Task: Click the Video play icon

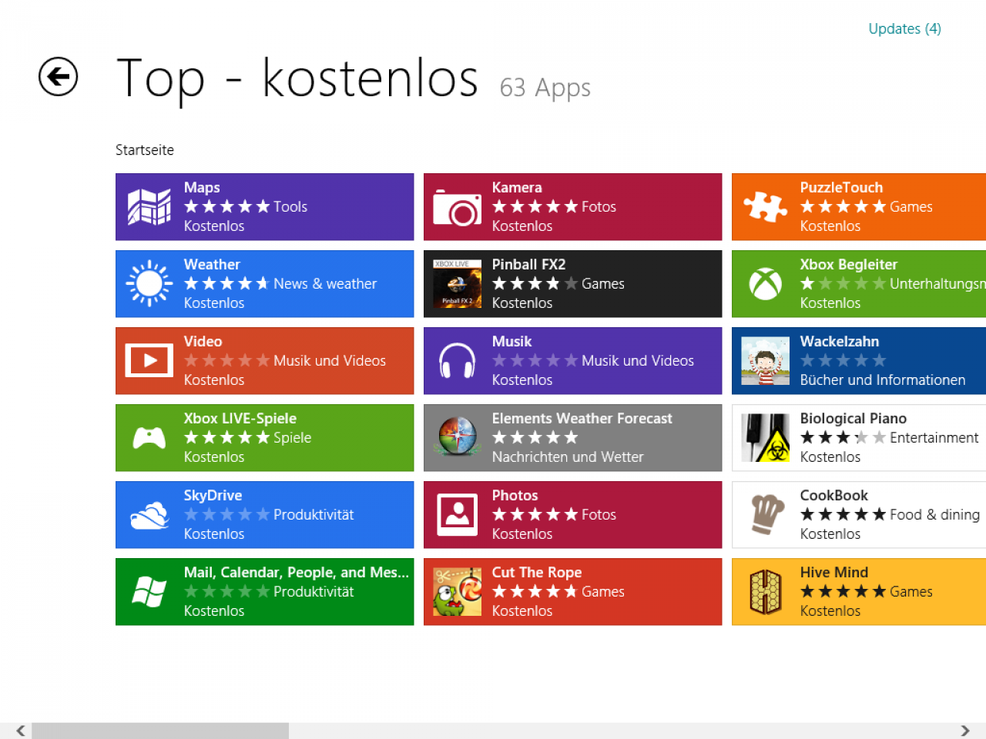Action: (149, 360)
